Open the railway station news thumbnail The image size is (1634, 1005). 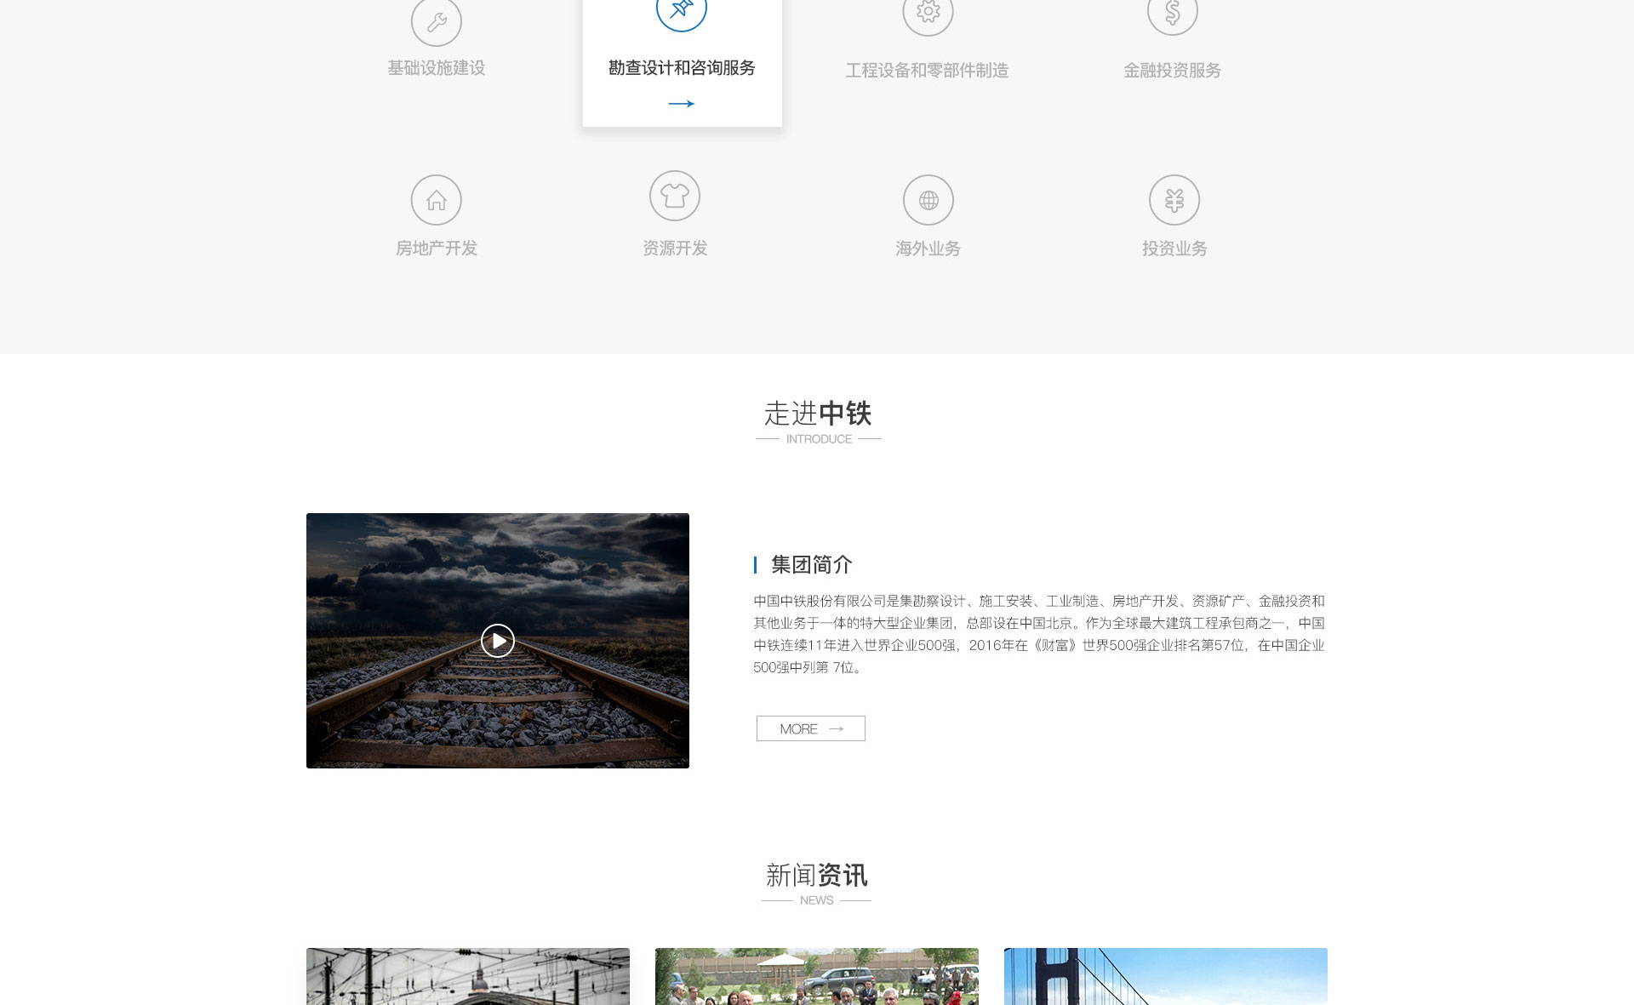coord(468,976)
